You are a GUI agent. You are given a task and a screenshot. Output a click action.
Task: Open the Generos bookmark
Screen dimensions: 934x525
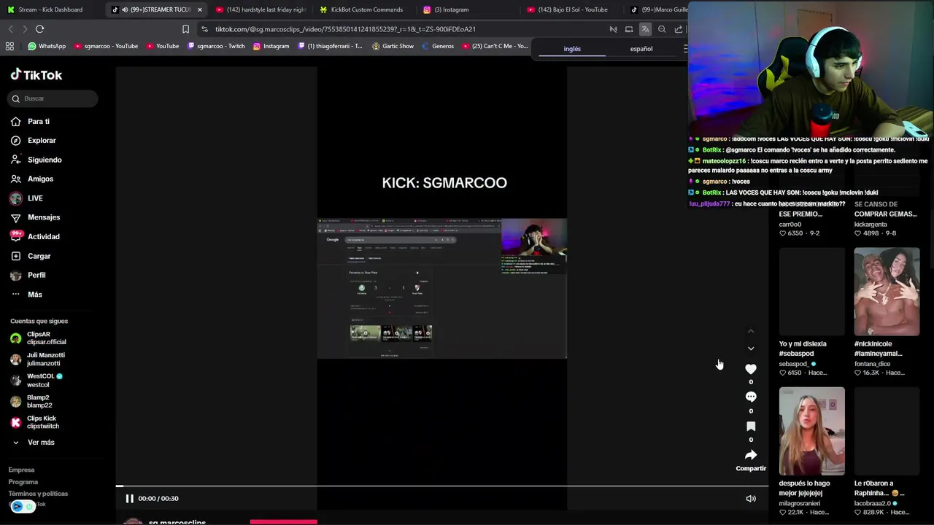point(438,46)
